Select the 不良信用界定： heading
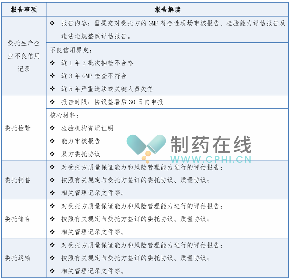This screenshot has width=290, height=280. (71, 50)
